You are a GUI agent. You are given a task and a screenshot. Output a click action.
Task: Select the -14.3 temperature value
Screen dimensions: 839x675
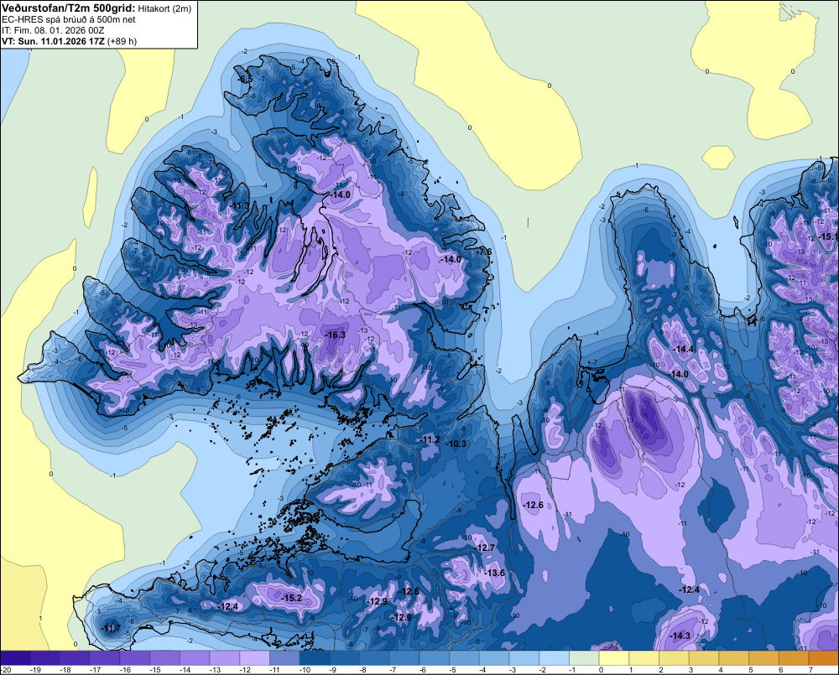(x=680, y=636)
